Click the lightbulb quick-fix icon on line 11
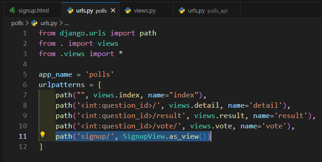322x162 pixels. [43, 135]
